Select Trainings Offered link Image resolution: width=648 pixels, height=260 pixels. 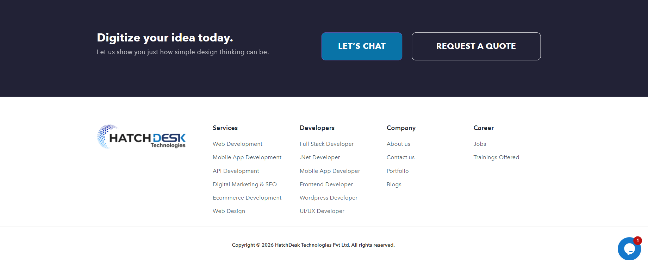pyautogui.click(x=496, y=157)
